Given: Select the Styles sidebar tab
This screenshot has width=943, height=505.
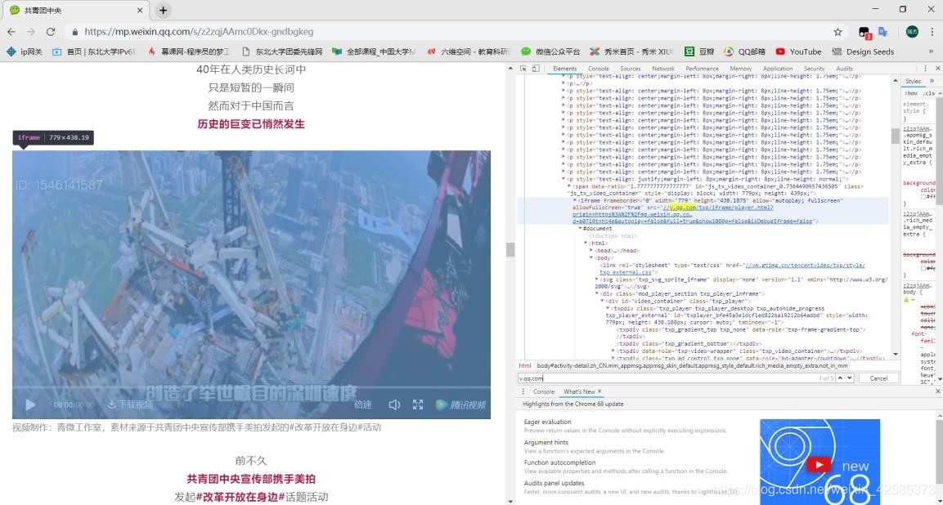Looking at the screenshot, I should (913, 81).
